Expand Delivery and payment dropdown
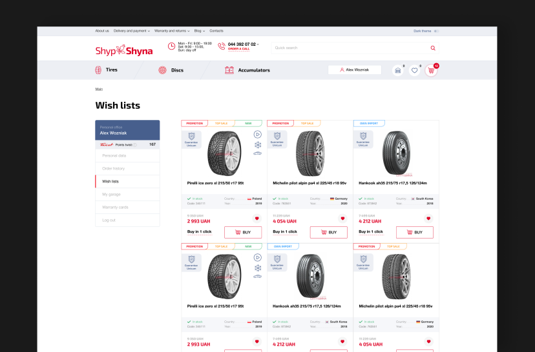 (x=132, y=31)
